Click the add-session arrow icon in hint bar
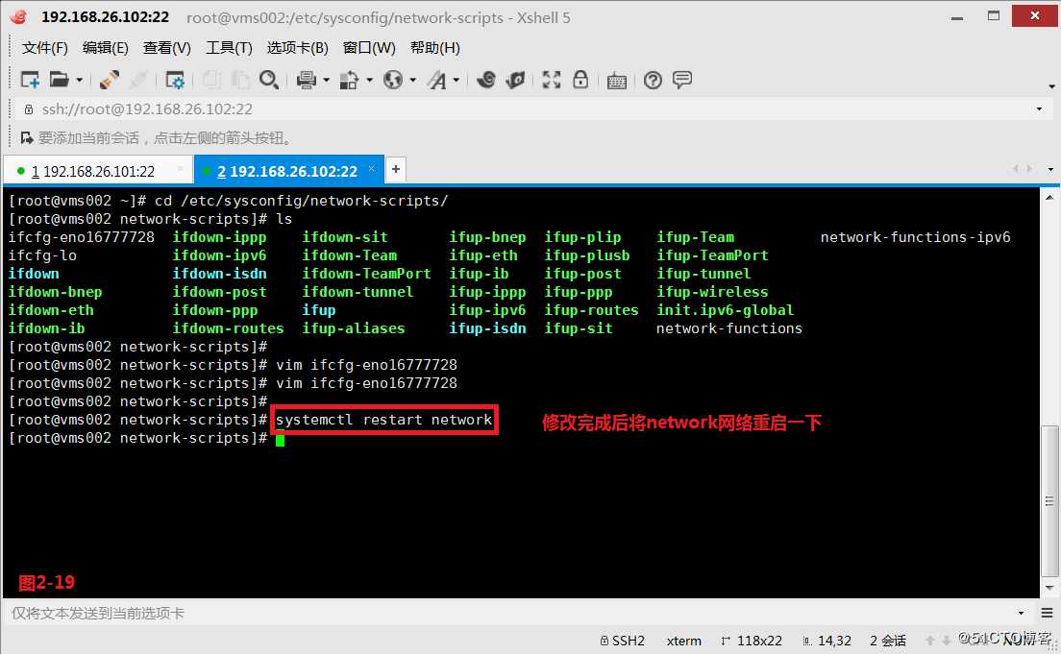 click(x=27, y=138)
